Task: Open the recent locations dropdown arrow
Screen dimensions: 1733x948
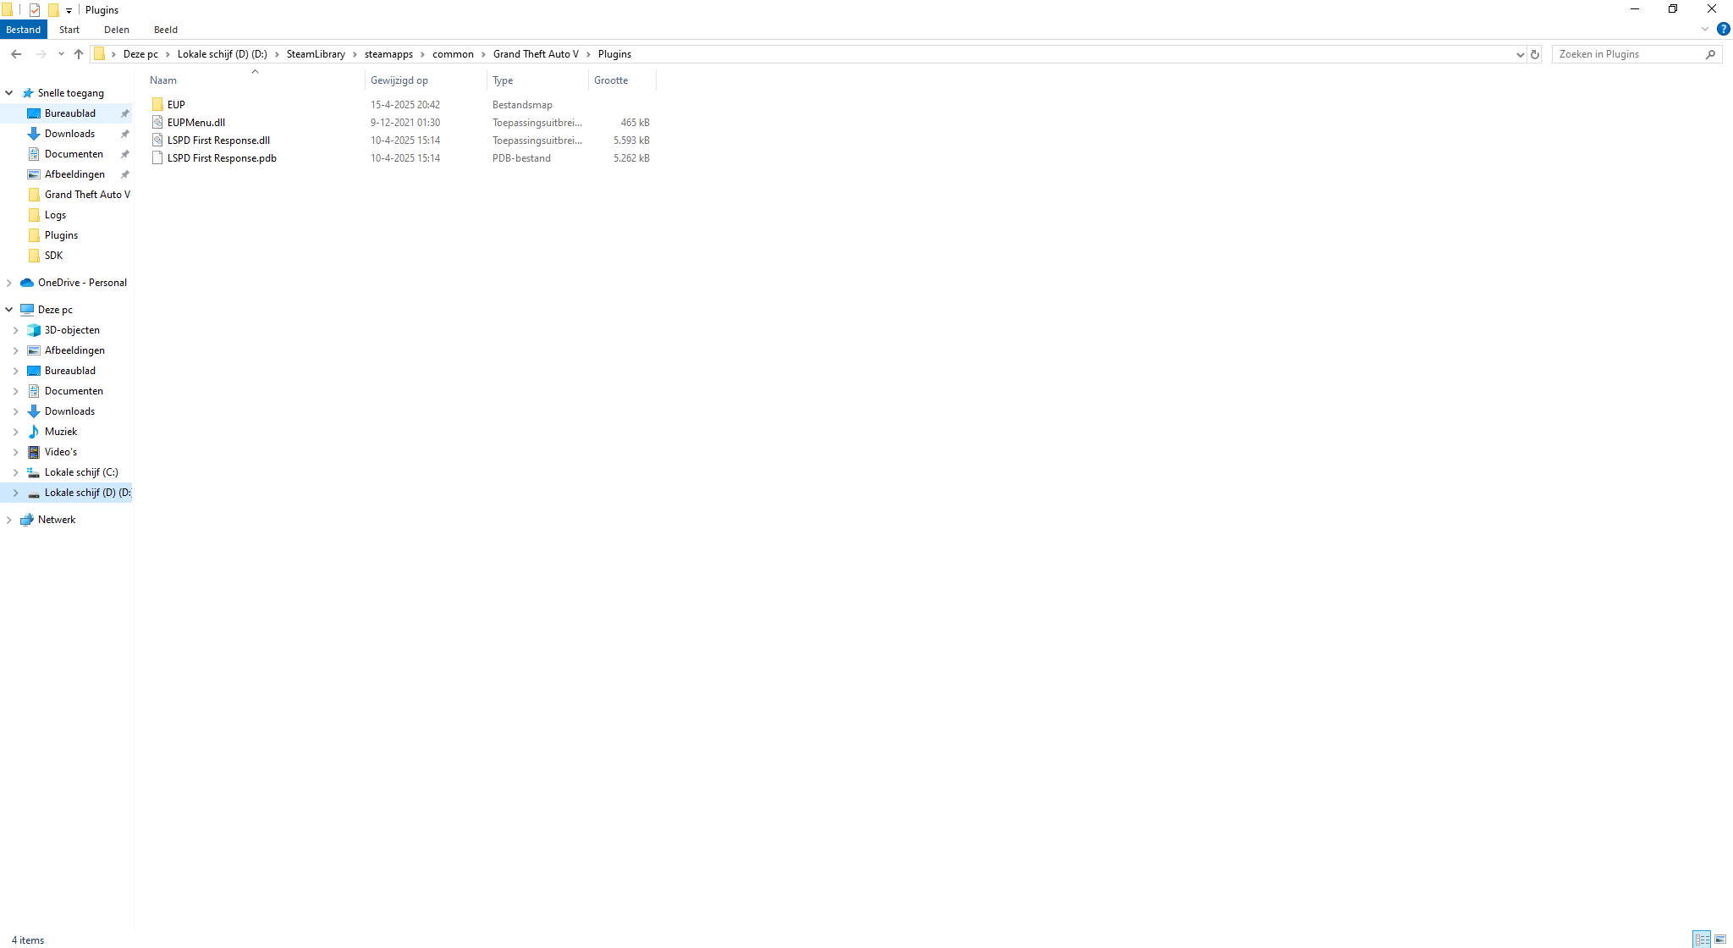Action: click(x=61, y=54)
